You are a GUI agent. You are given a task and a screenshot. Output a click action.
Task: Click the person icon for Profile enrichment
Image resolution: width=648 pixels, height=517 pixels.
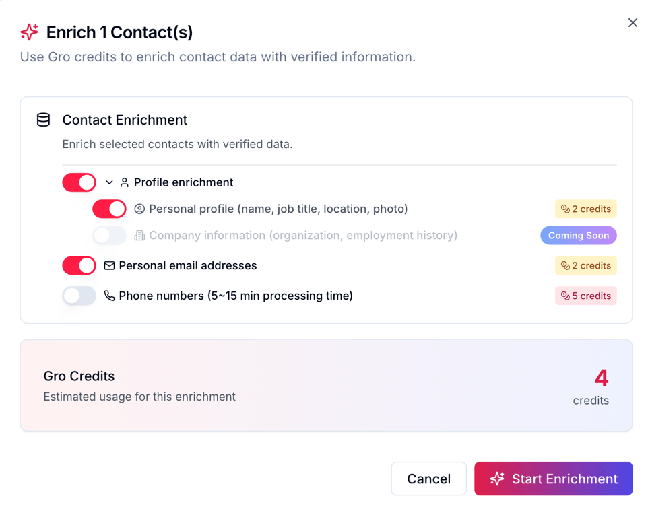[x=125, y=182]
